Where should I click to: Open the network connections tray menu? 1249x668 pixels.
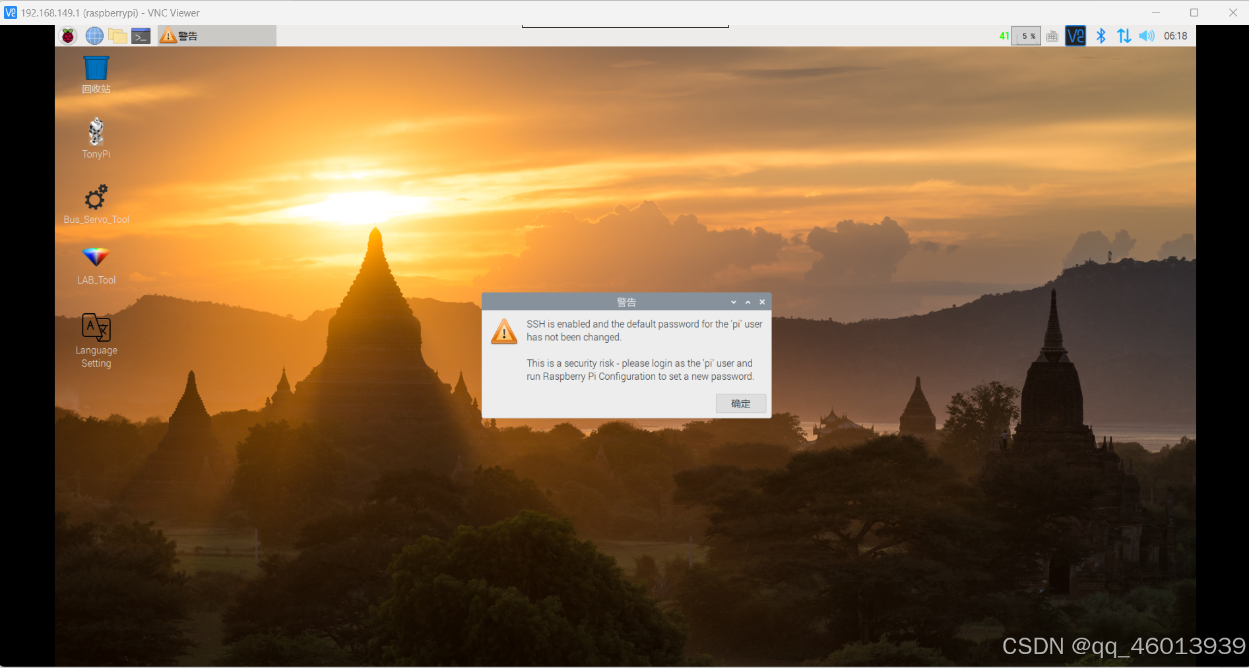(1124, 36)
